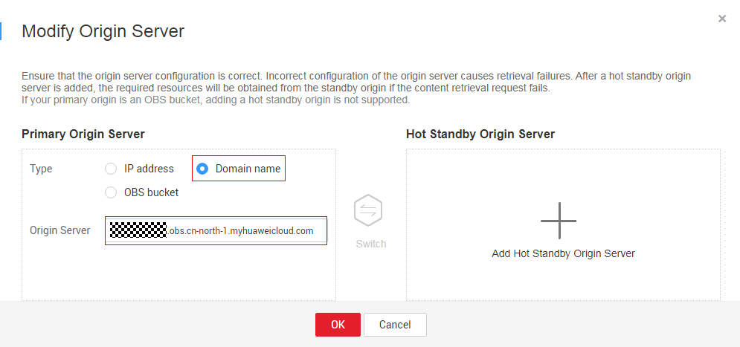740x347 pixels.
Task: Click the "Type" field label
Action: tap(41, 169)
